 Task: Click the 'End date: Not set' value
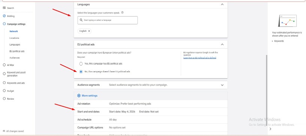[x=149, y=112]
